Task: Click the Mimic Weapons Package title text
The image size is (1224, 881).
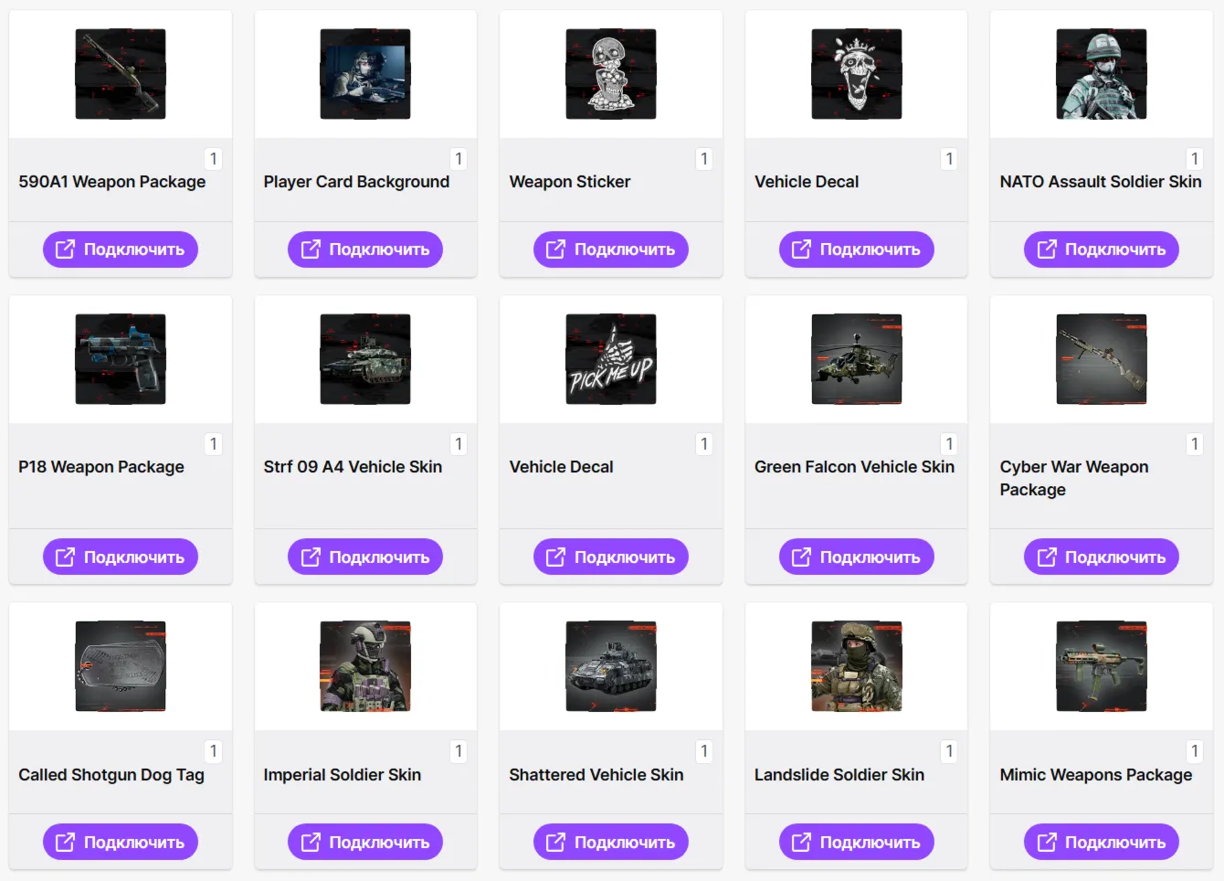Action: coord(1096,775)
